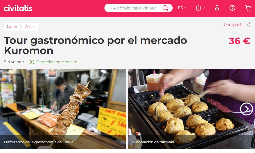The height and width of the screenshot is (153, 255).
Task: Expand the euro currency dropdown
Action: [x=200, y=8]
